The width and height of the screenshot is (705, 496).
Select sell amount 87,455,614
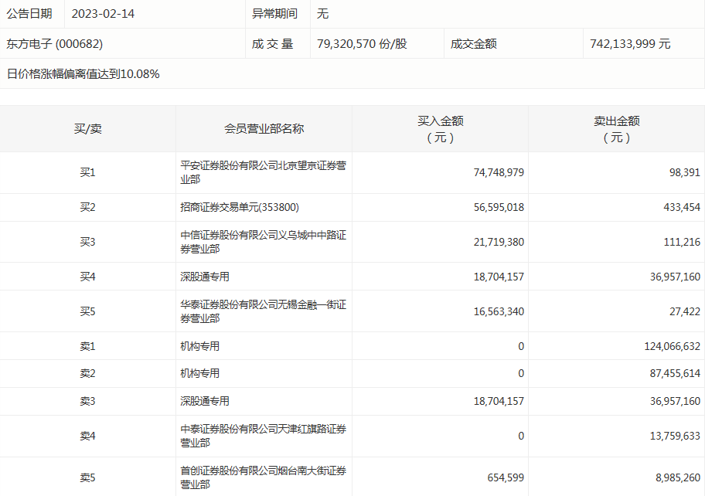[x=675, y=373]
